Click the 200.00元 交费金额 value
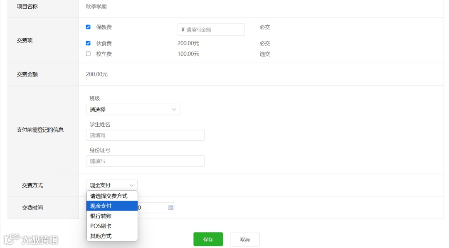 97,74
